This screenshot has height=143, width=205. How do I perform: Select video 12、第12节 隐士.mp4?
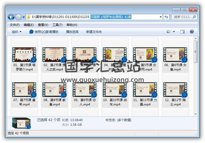click(x=176, y=90)
